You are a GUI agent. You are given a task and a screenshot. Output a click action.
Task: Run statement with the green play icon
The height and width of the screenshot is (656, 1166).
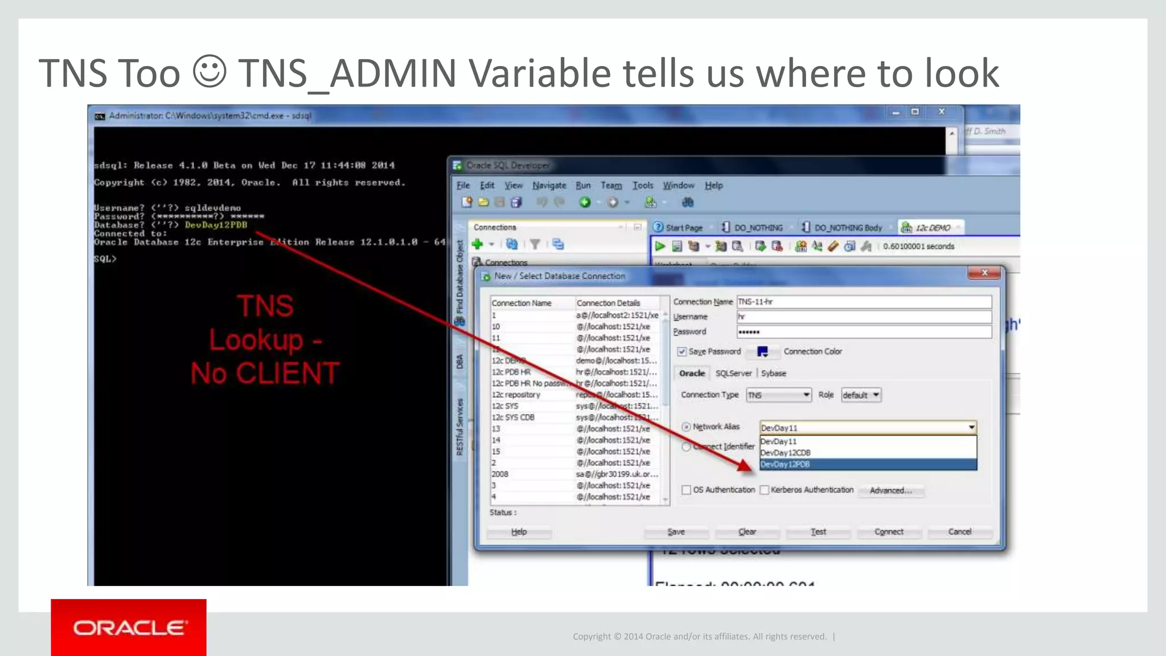(x=660, y=246)
